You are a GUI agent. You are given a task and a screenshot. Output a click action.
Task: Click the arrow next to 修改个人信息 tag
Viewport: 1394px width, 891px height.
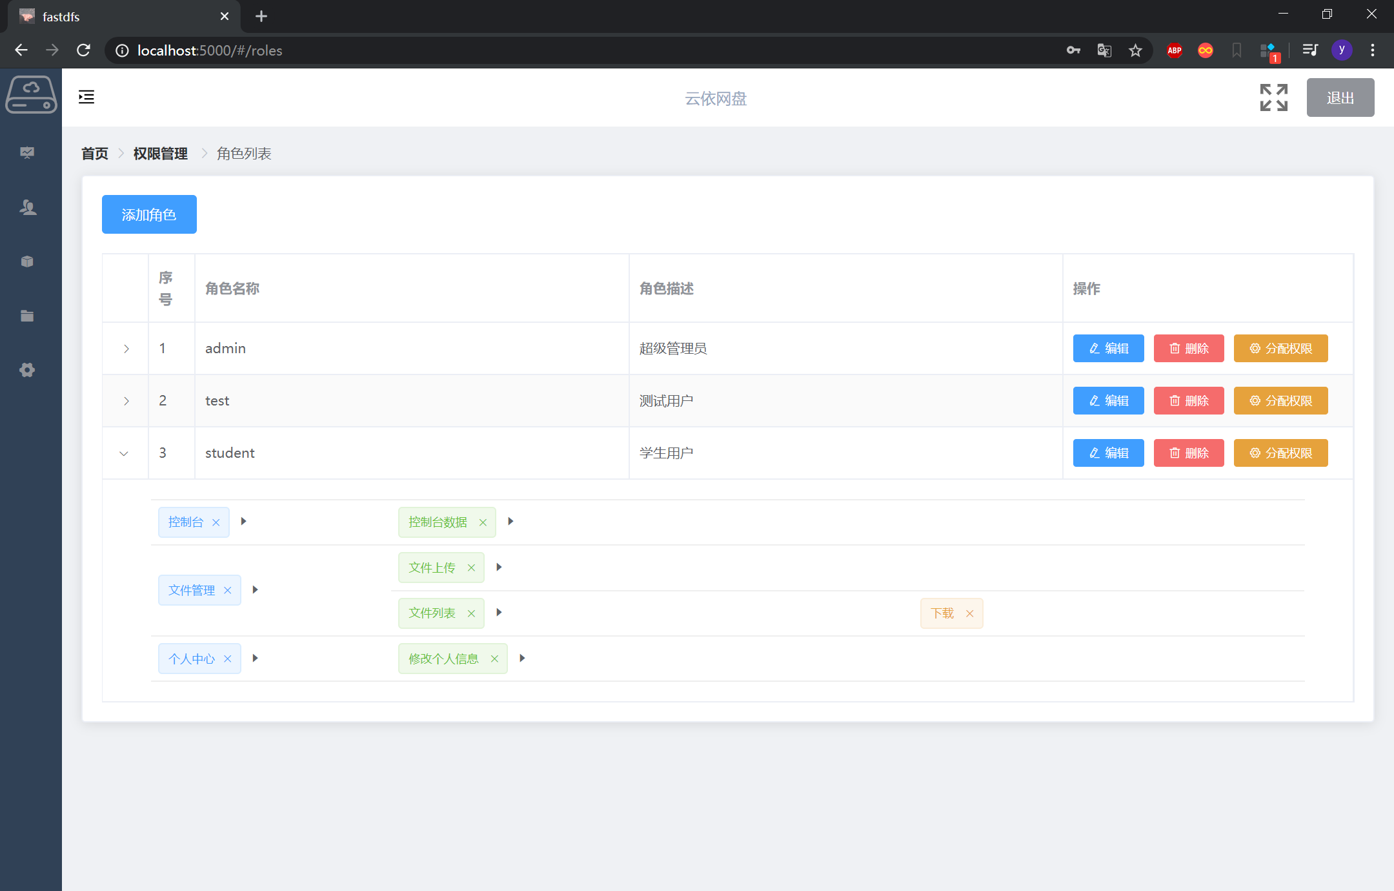point(522,658)
